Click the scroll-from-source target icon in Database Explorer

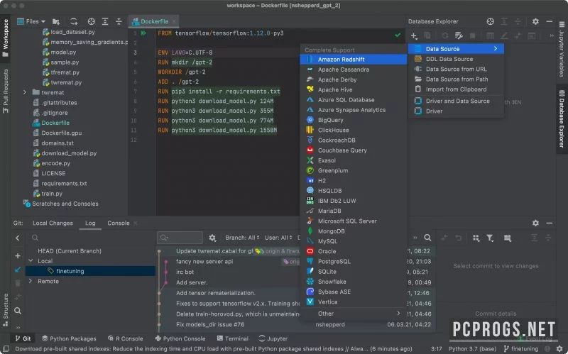(490, 21)
